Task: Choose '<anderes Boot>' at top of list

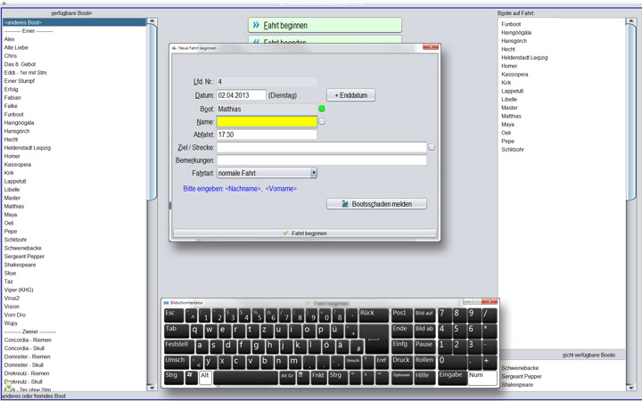Action: point(22,22)
